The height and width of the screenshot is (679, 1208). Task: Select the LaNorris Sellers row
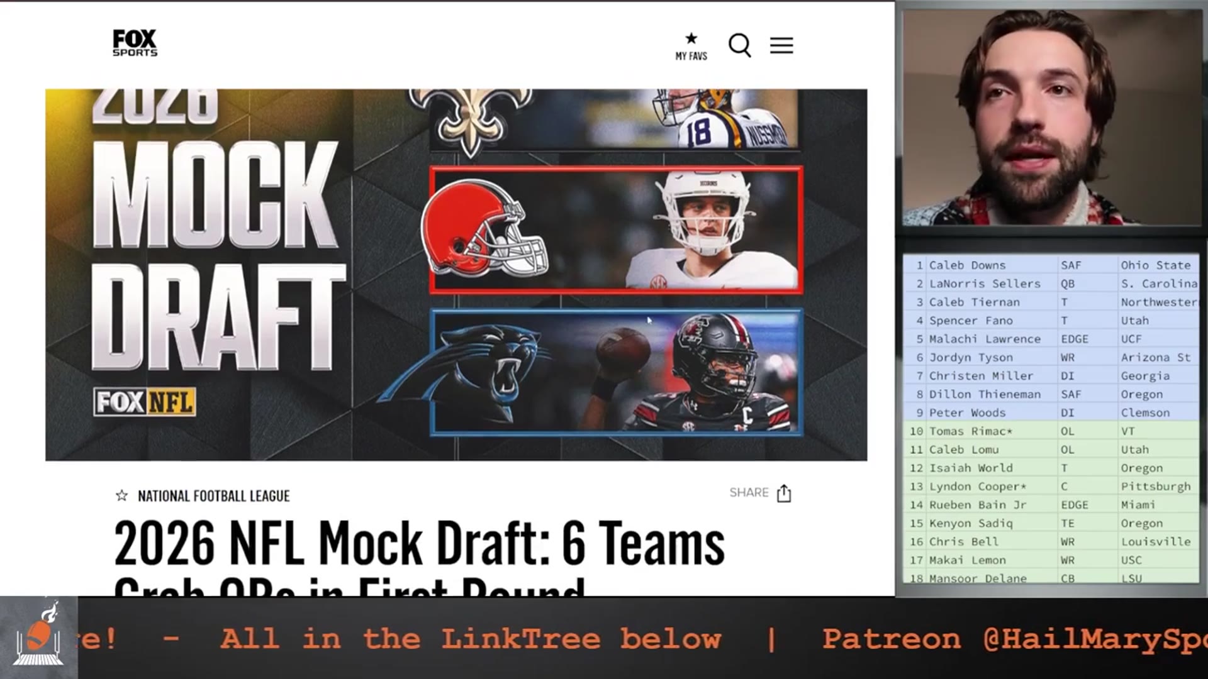[1051, 284]
